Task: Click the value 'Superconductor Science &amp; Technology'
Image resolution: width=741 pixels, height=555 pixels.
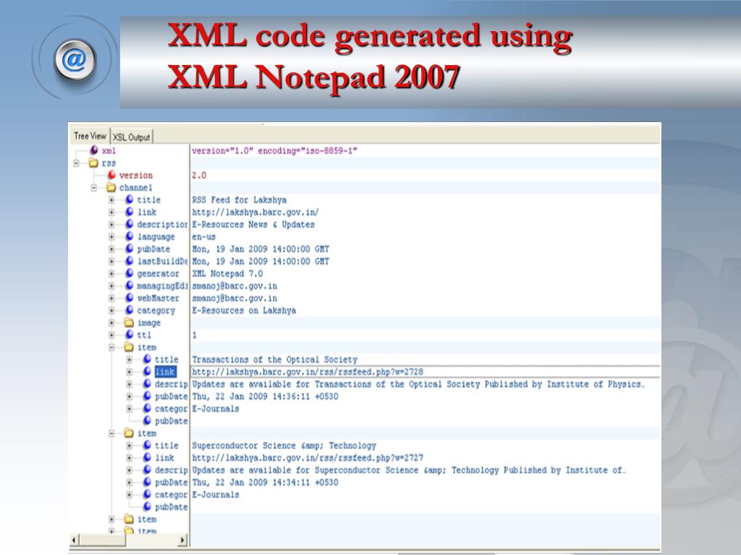Action: (284, 445)
